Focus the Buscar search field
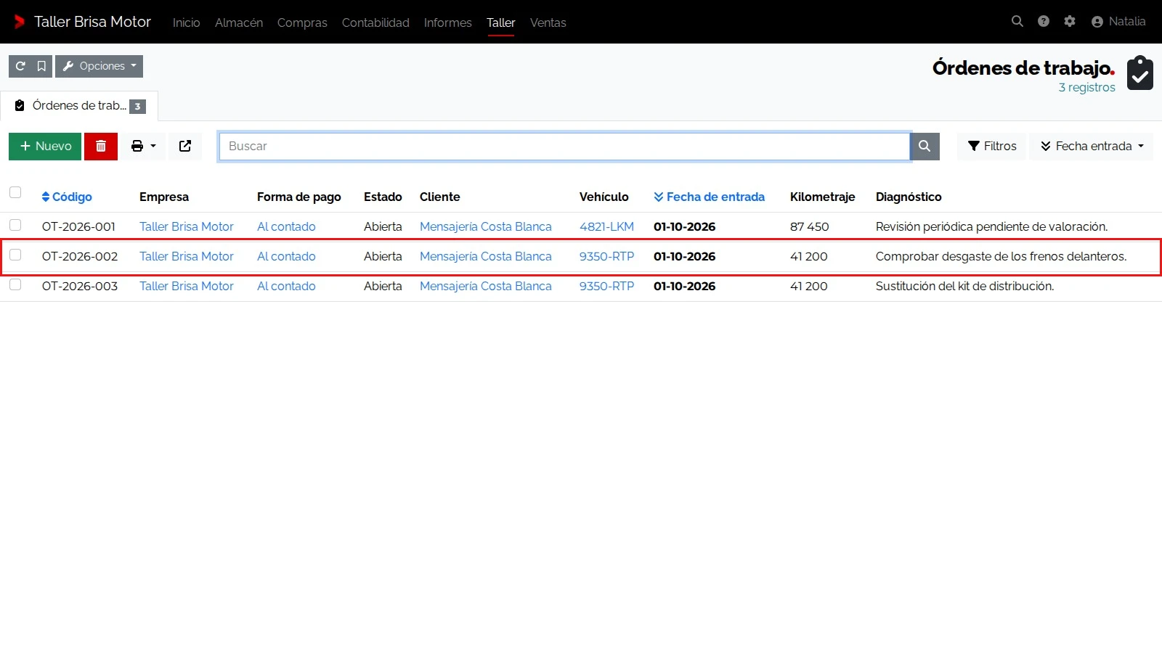The width and height of the screenshot is (1162, 653). tap(564, 146)
